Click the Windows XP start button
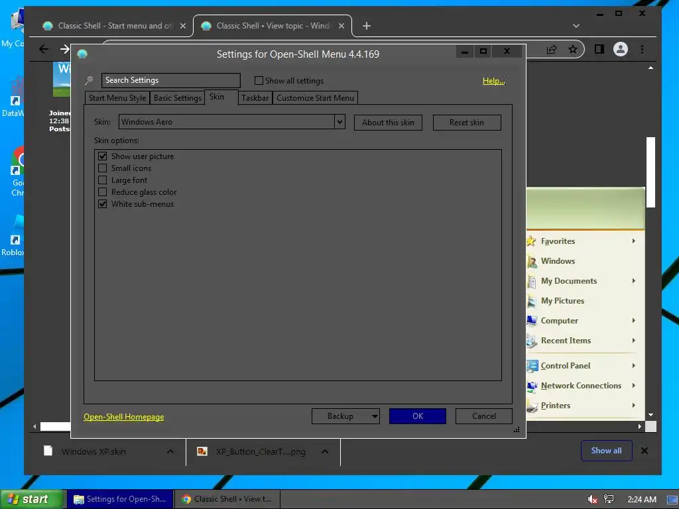Image resolution: width=679 pixels, height=509 pixels. 31,499
